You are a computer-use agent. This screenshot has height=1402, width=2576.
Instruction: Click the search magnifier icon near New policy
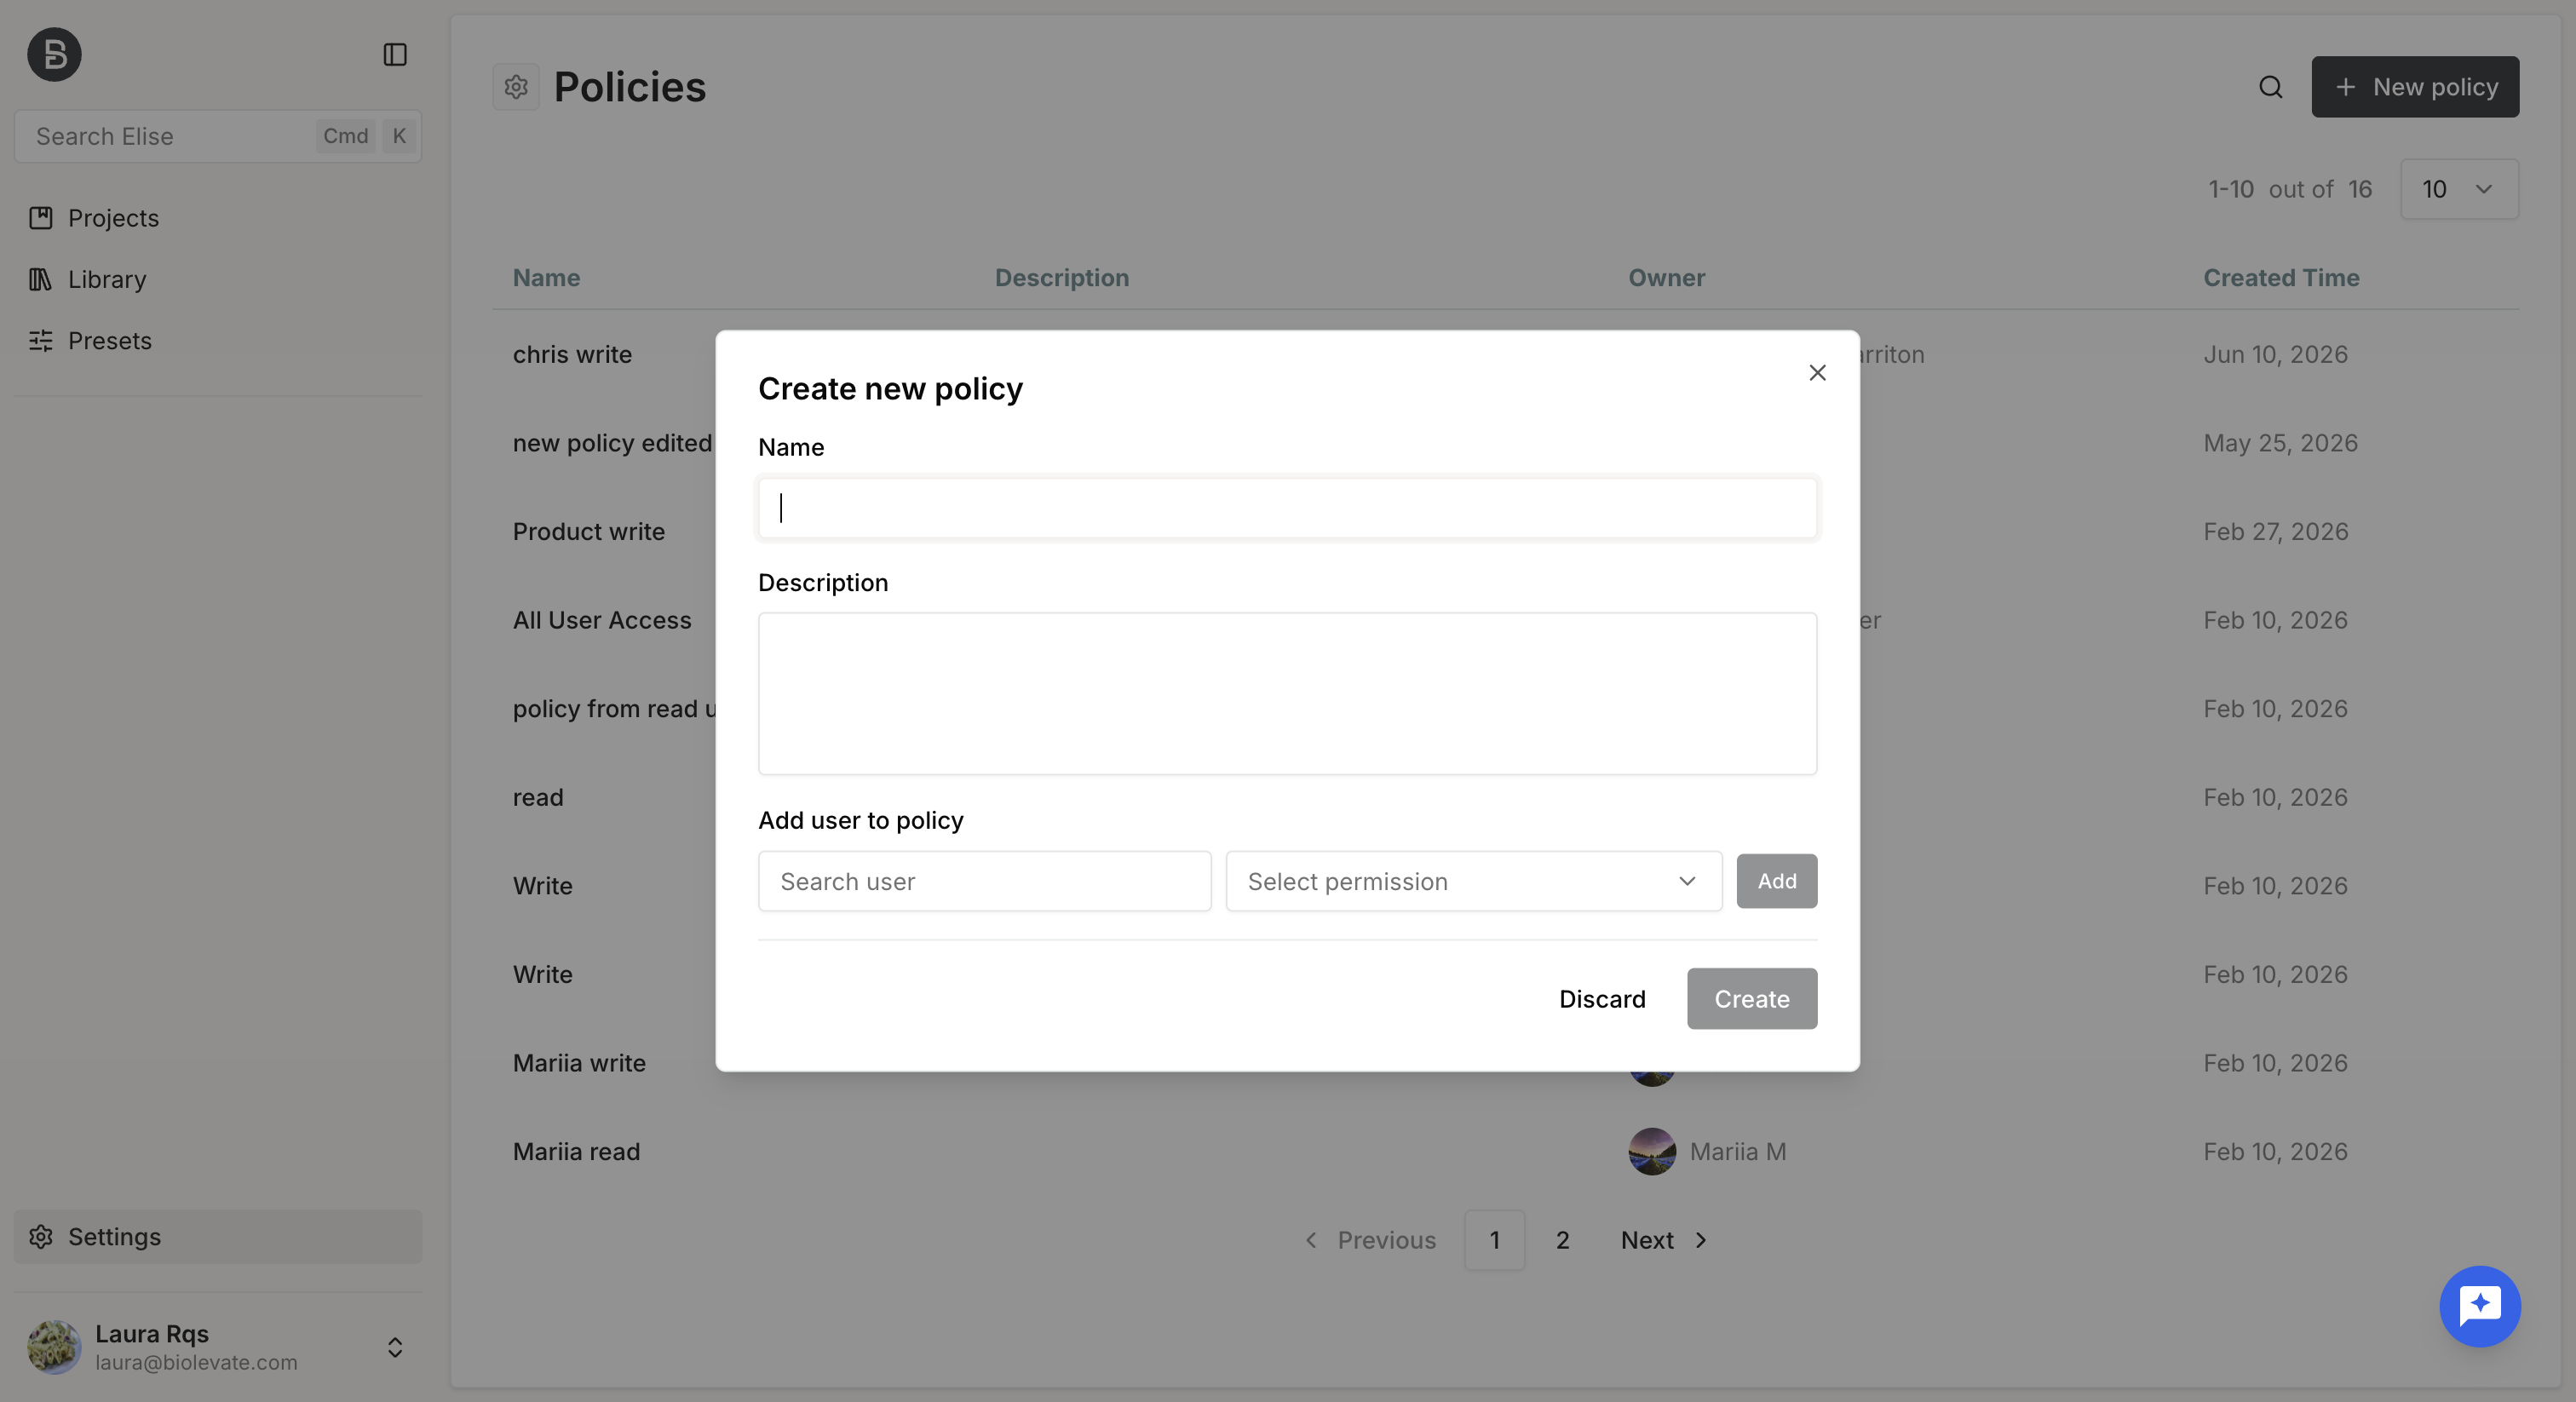coord(2270,87)
